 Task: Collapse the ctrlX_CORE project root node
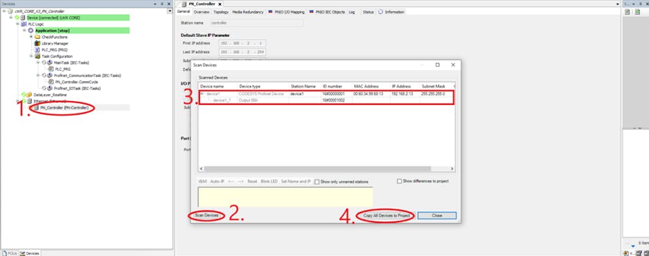pos(5,12)
